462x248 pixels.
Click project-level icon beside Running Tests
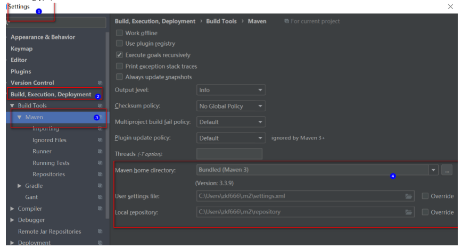pos(100,163)
